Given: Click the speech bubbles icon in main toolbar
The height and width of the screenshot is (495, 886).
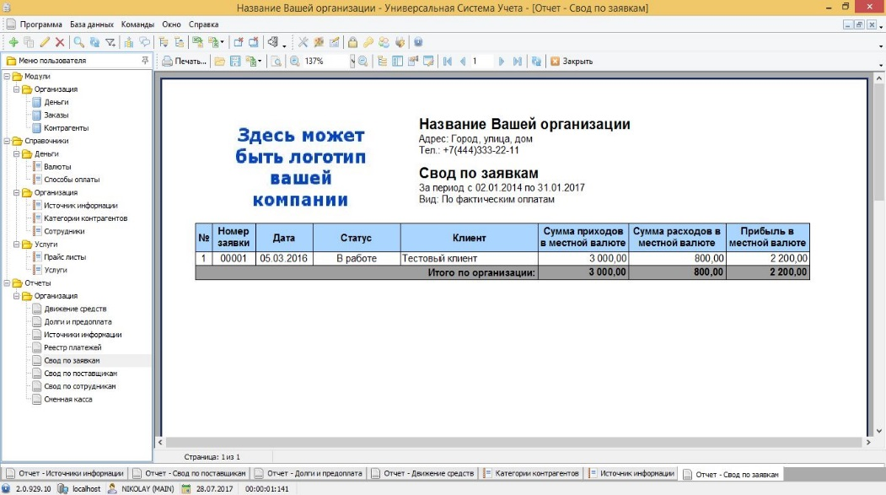Looking at the screenshot, I should pos(145,42).
